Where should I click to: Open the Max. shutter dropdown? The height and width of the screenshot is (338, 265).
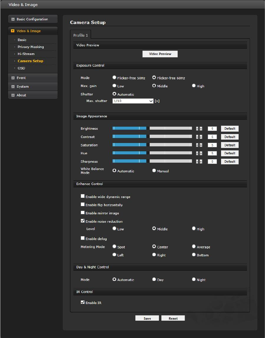tap(133, 101)
